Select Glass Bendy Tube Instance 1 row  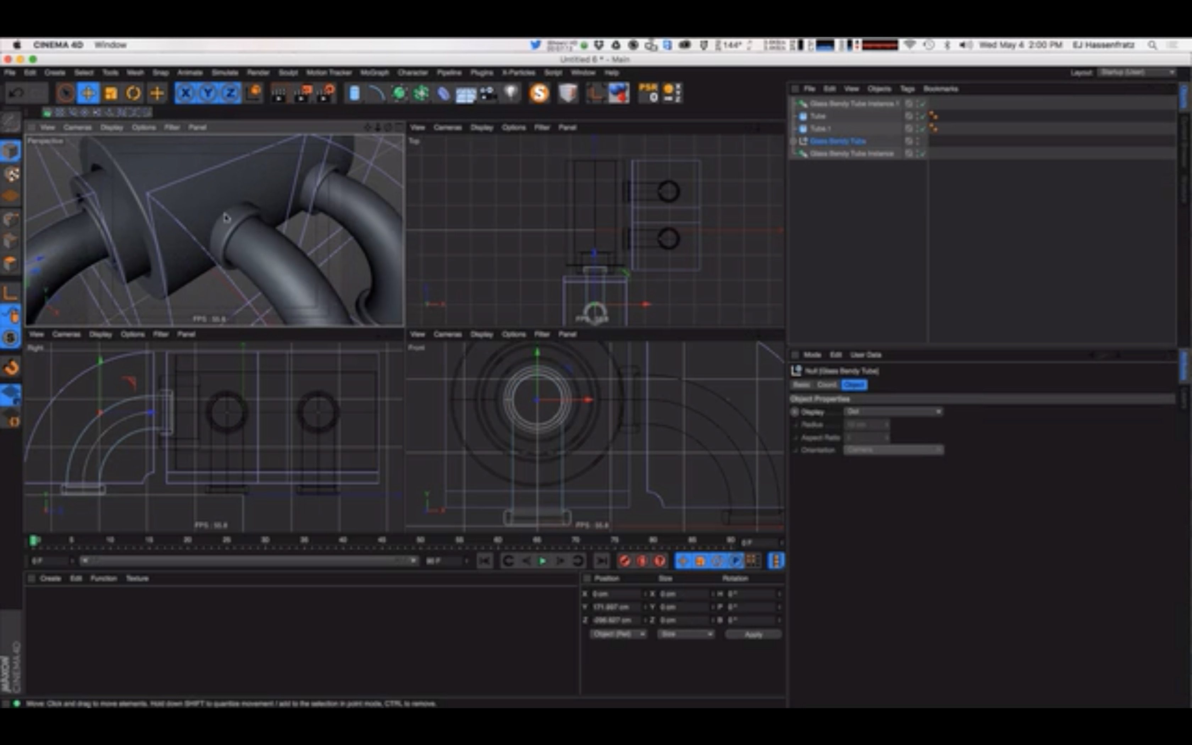coord(854,104)
